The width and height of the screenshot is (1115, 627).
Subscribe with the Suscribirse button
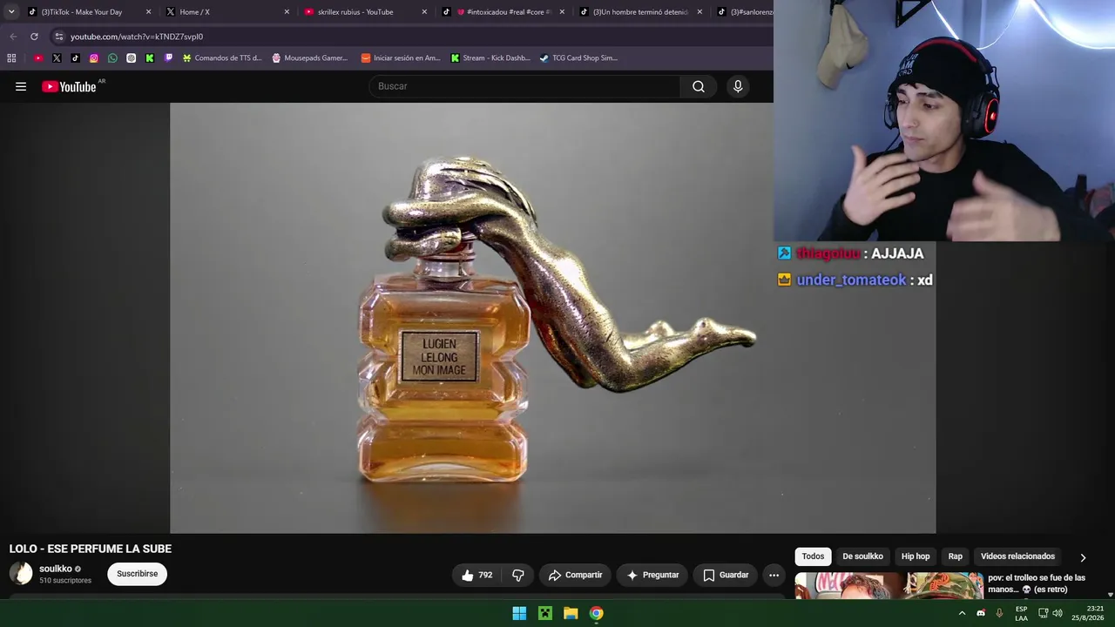click(137, 574)
